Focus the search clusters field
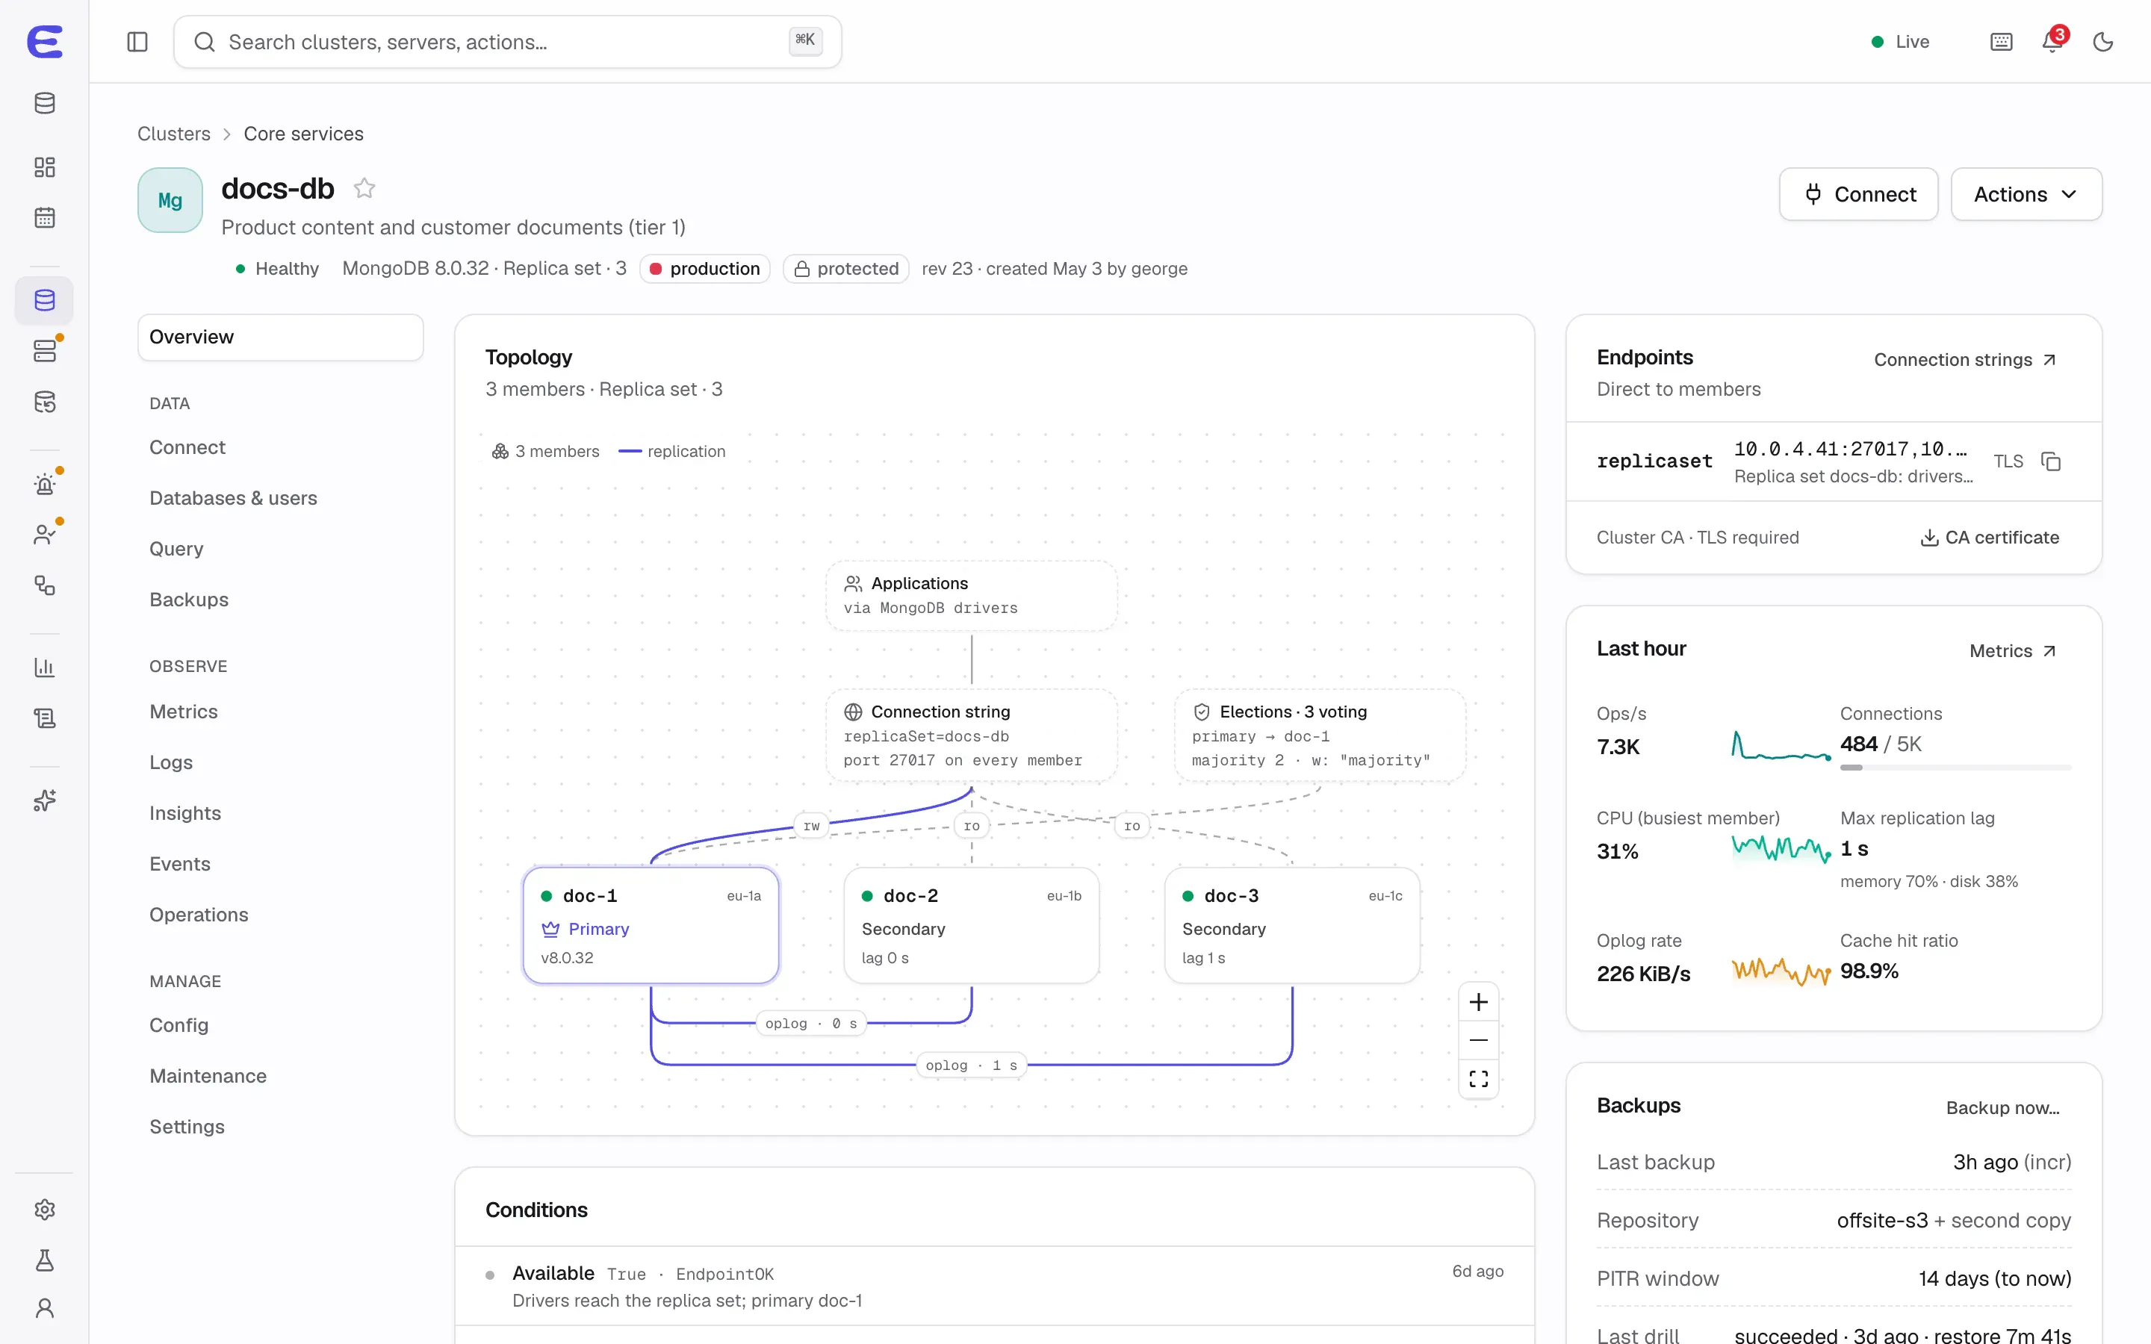Image resolution: width=2151 pixels, height=1344 pixels. [x=508, y=42]
